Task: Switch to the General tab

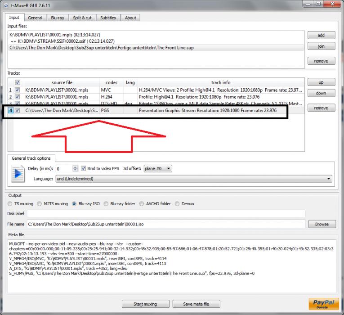Action: (35, 18)
